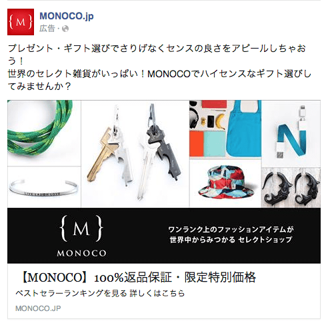Screen dimensions: 328x323
Task: Open the 100%返品保証・限定特別価格 headline link
Action: (139, 277)
